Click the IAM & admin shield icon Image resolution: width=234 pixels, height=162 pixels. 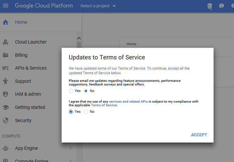(x=6, y=94)
